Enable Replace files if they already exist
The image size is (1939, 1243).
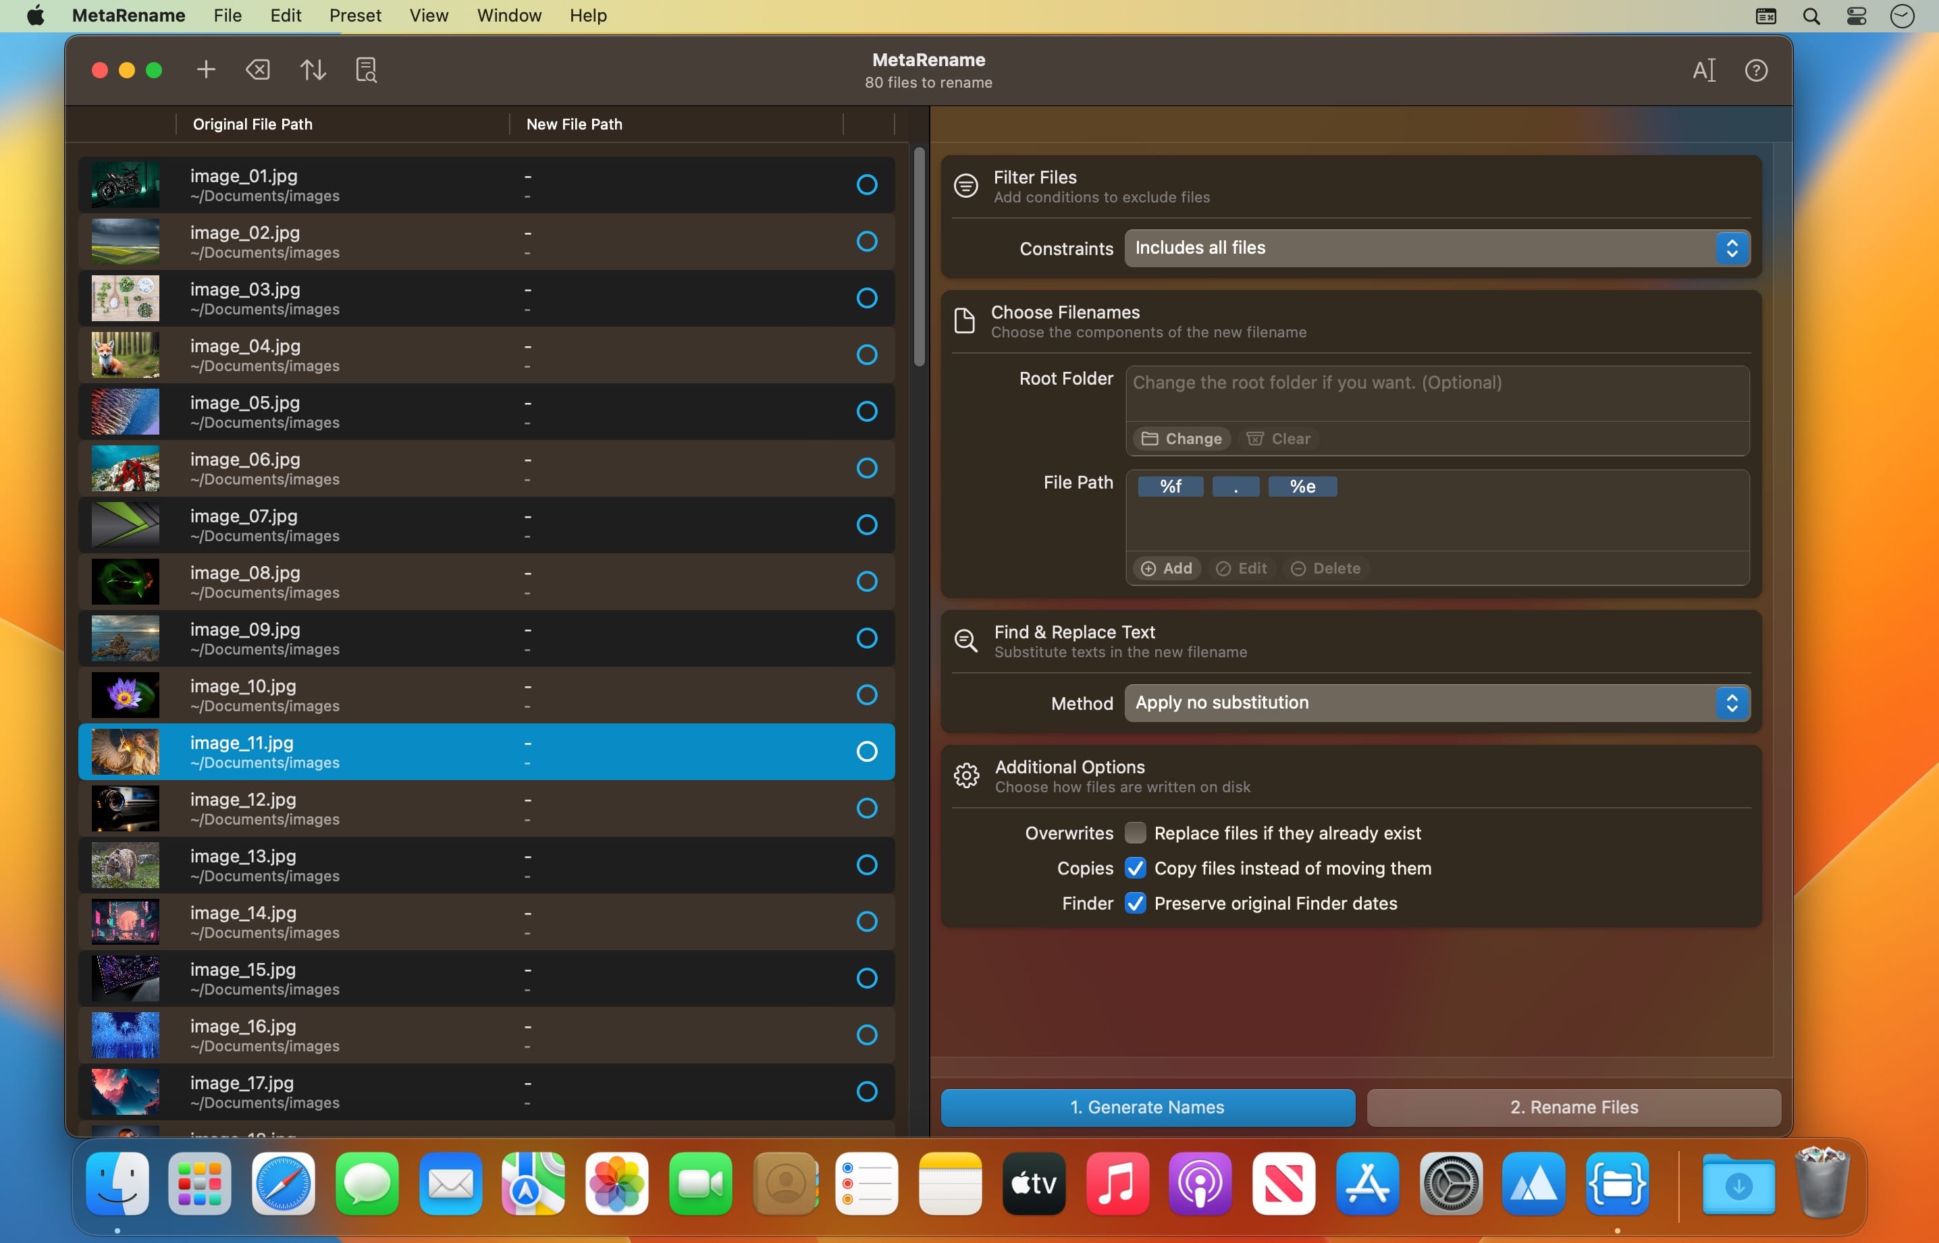click(1135, 833)
